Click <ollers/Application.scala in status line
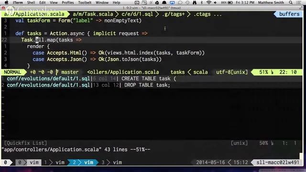Image resolution: width=306 pixels, height=172 pixels. (x=123, y=72)
